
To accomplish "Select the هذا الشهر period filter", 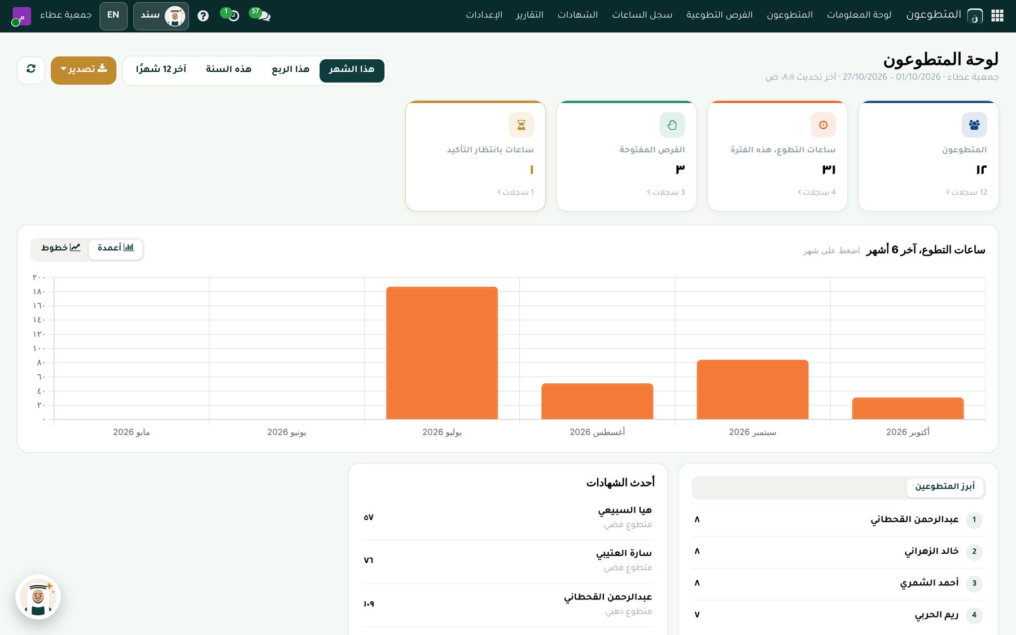I will pos(352,70).
